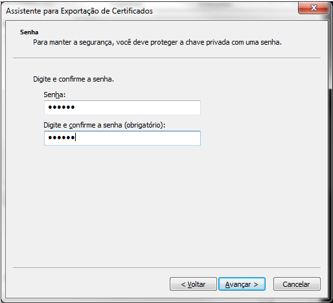Screen dimensions: 333x303
Task: Click the blank area below the password fields
Action: 166,205
